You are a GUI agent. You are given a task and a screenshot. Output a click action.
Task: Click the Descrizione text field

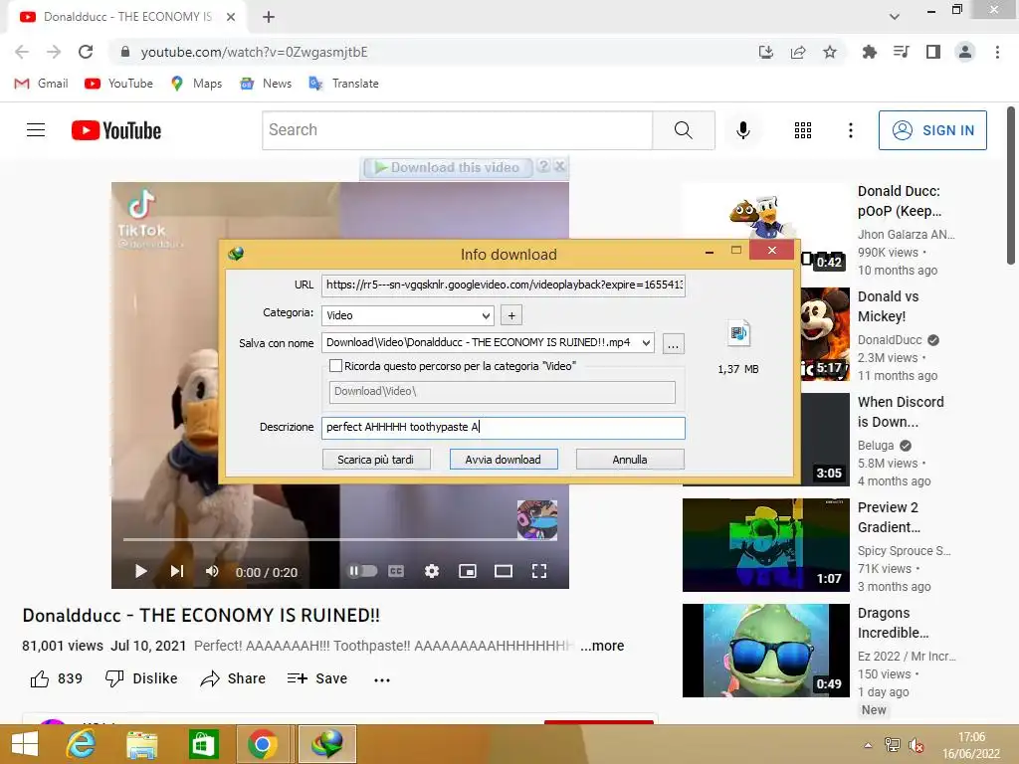coord(503,427)
